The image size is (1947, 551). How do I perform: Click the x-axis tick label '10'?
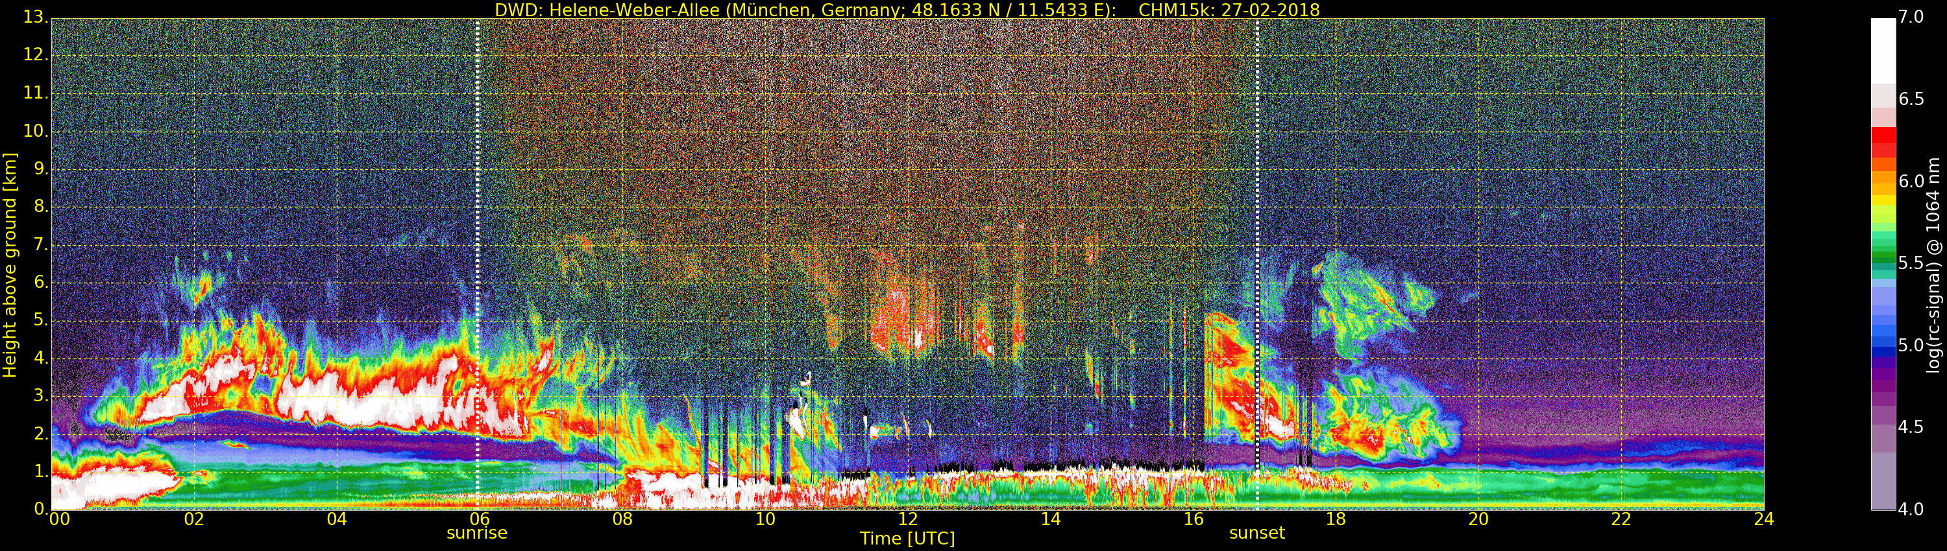pyautogui.click(x=765, y=519)
